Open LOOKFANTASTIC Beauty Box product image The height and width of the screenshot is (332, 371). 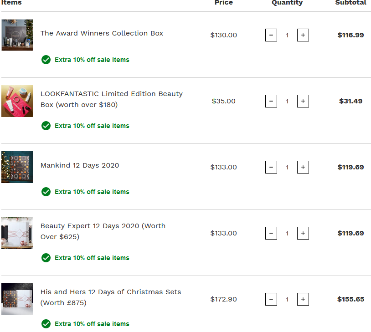click(x=17, y=101)
